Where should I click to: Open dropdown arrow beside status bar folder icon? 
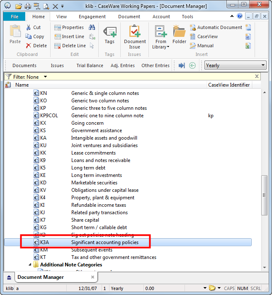[219, 288]
